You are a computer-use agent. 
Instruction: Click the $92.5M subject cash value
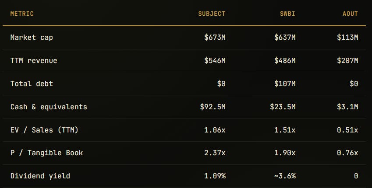click(213, 107)
